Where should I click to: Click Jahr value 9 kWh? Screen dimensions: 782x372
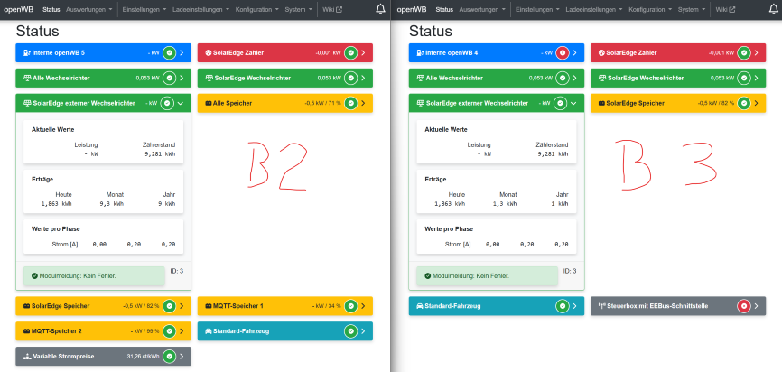pos(166,203)
